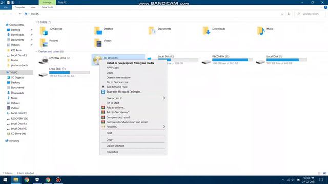This screenshot has height=184, width=328.
Task: Click the Scan with Microsoft Defender icon
Action: tap(103, 91)
